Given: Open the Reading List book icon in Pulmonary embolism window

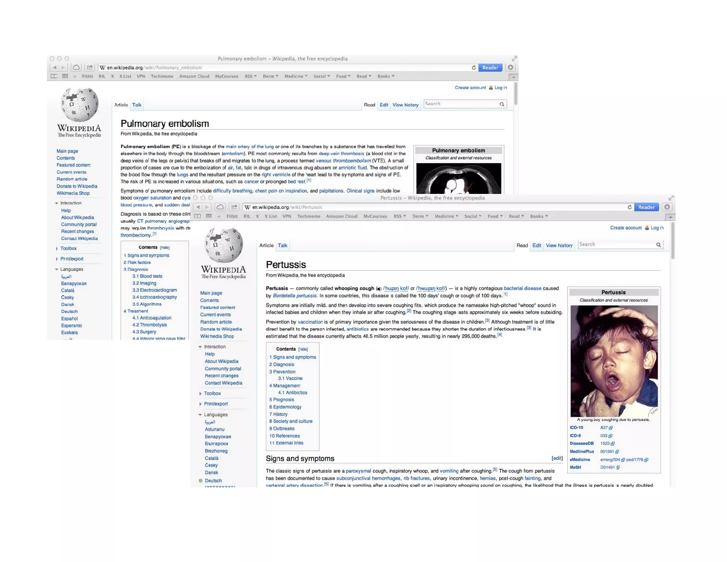Looking at the screenshot, I should (54, 76).
